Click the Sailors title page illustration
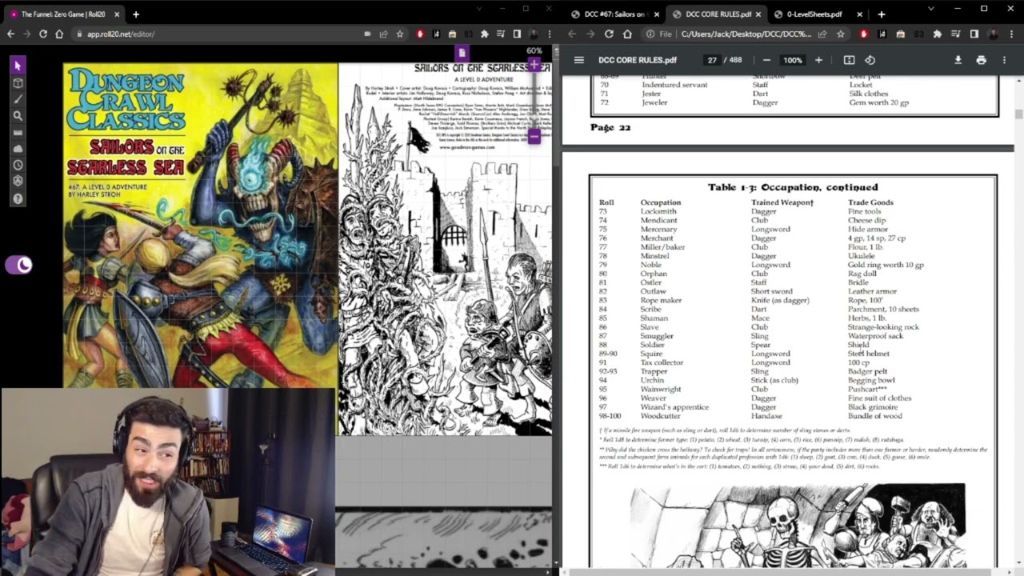This screenshot has height=576, width=1024. (x=445, y=250)
